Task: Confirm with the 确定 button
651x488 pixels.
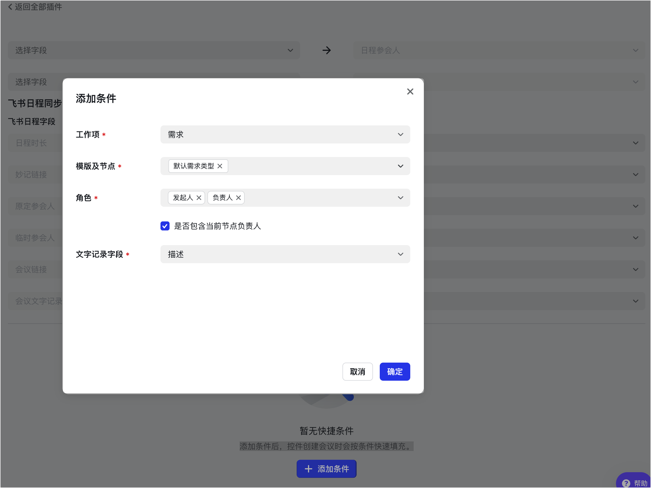Action: pyautogui.click(x=395, y=372)
